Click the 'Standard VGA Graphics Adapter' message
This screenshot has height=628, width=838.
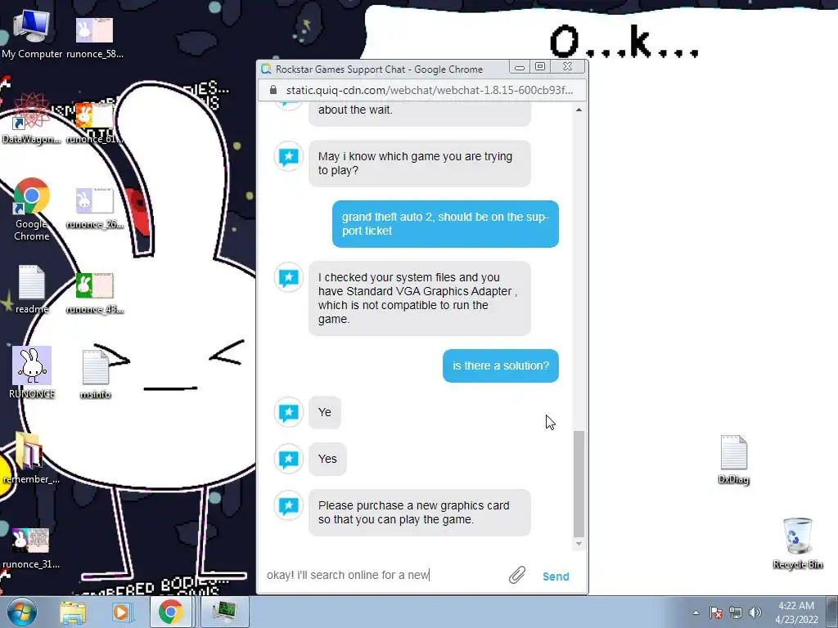click(x=420, y=298)
